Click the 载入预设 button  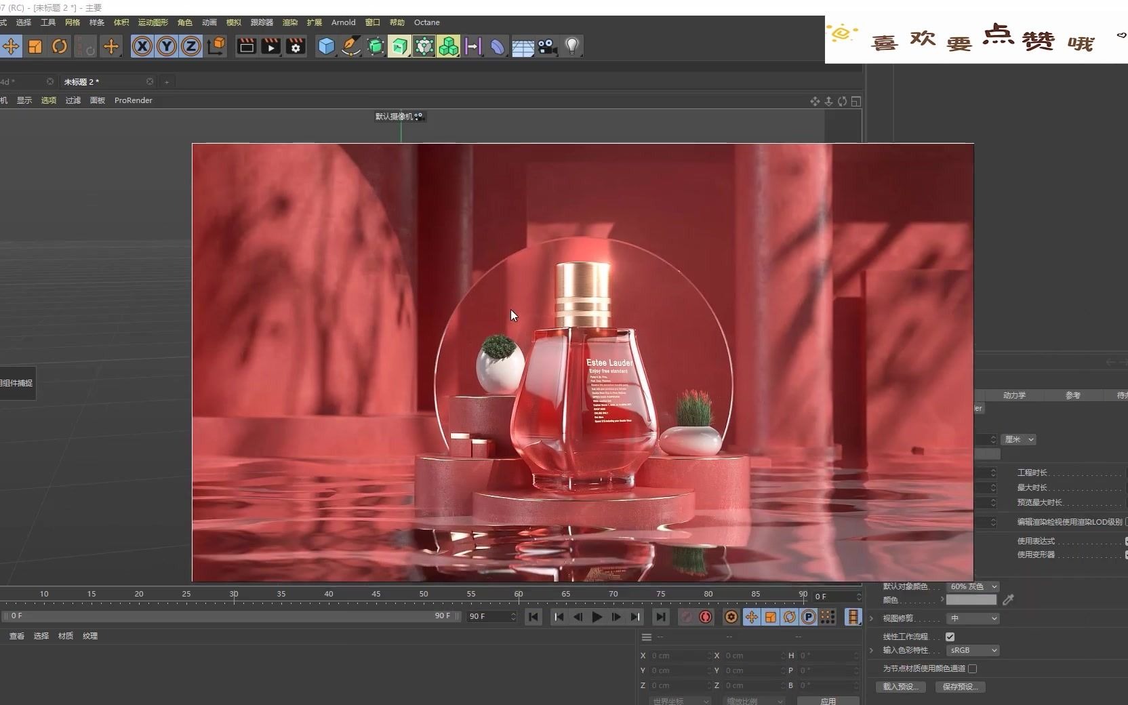[x=901, y=687]
